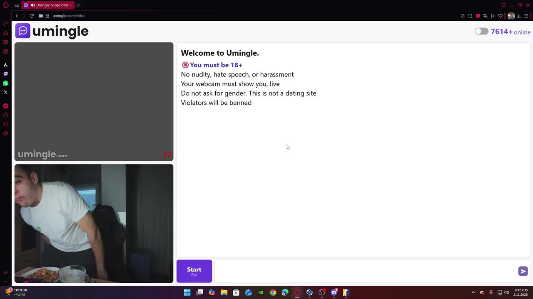Reload the current page
The image size is (533, 299).
[32, 16]
